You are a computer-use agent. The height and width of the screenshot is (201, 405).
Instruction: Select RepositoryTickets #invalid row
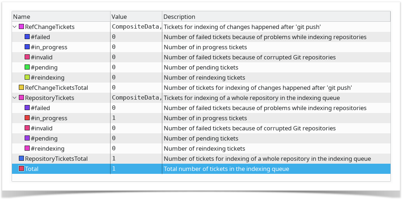point(201,128)
